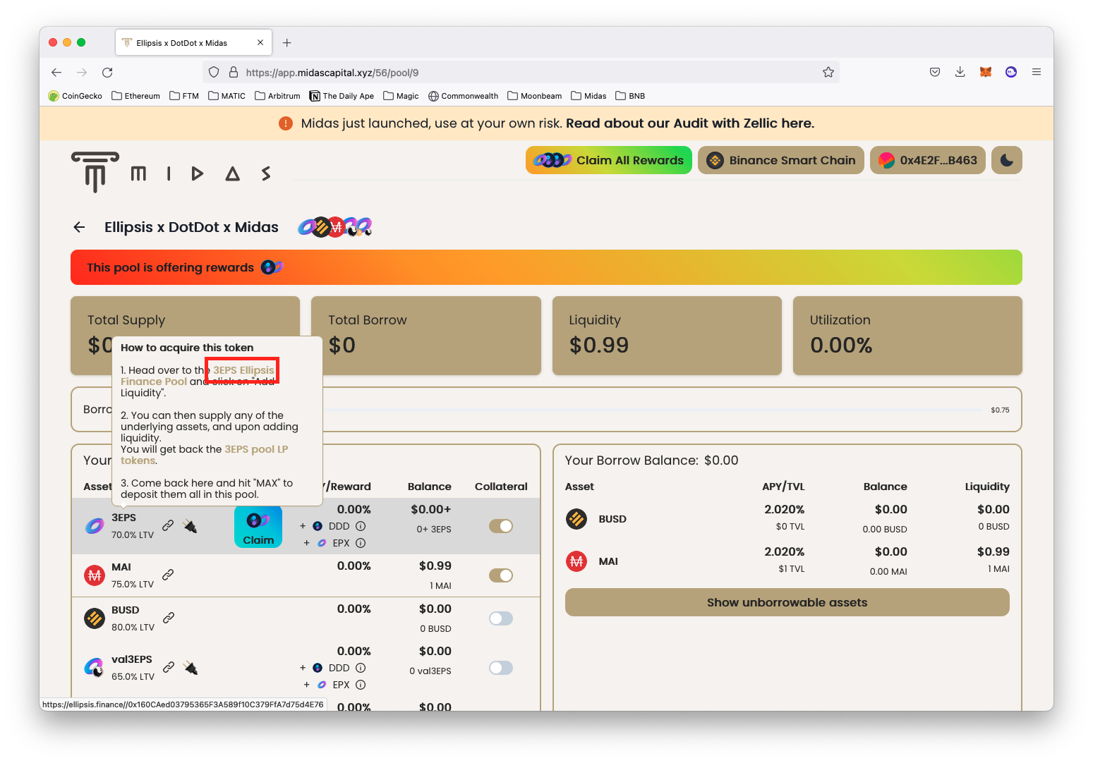This screenshot has width=1093, height=763.
Task: Open the browser hamburger menu
Action: [x=1037, y=72]
